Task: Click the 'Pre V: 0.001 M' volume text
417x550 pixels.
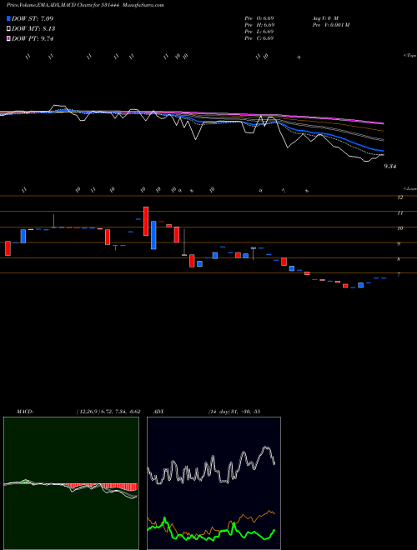Action: point(331,25)
